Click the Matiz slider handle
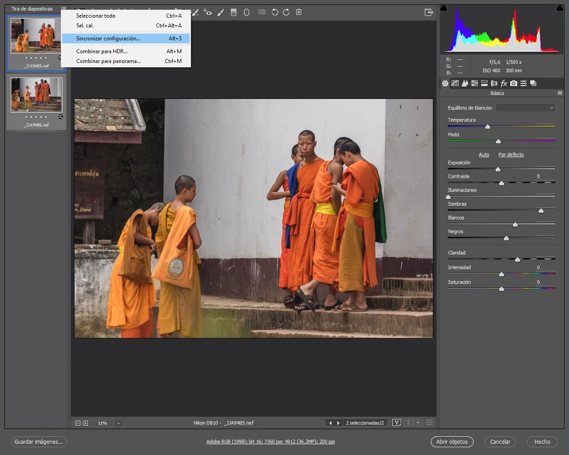This screenshot has height=455, width=569. [x=498, y=141]
